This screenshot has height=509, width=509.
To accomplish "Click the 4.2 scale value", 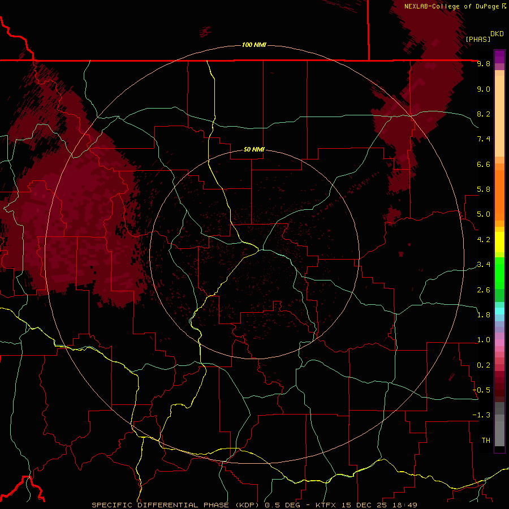I will [x=484, y=240].
